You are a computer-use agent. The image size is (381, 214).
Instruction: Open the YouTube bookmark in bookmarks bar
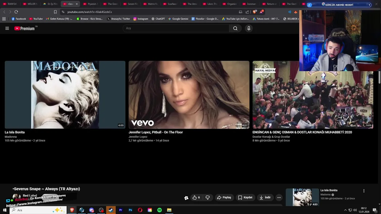[36, 19]
